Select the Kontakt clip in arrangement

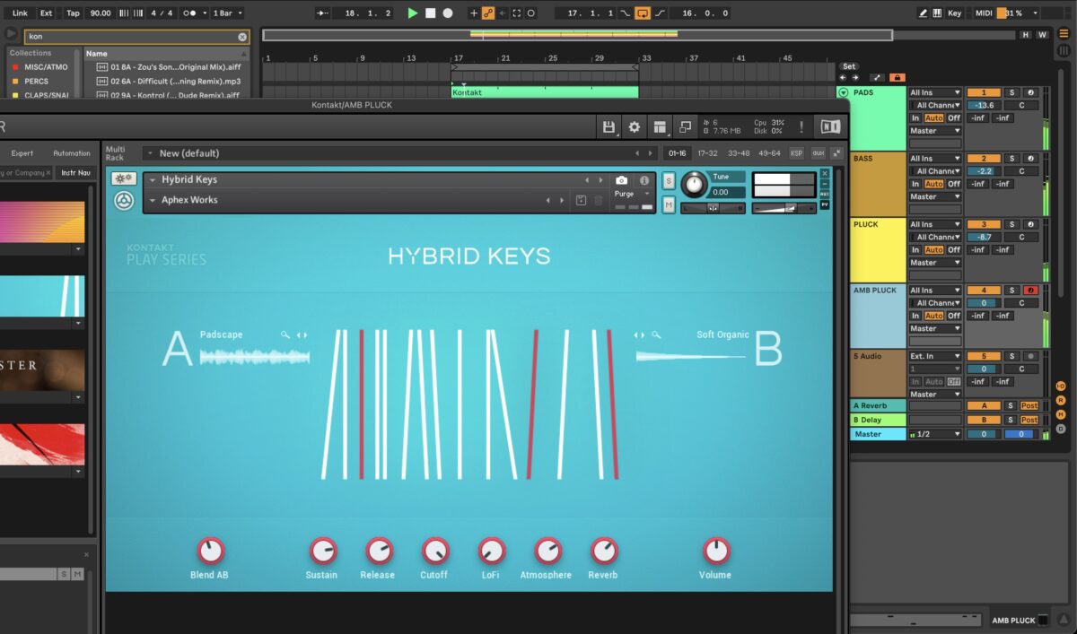pyautogui.click(x=544, y=92)
